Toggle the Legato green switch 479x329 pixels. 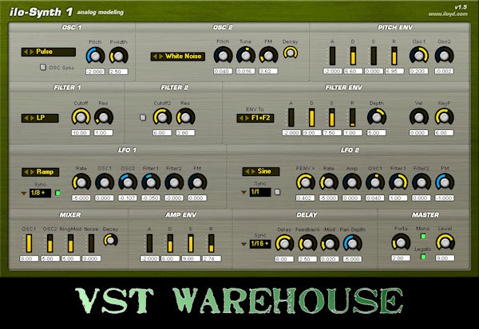423,257
